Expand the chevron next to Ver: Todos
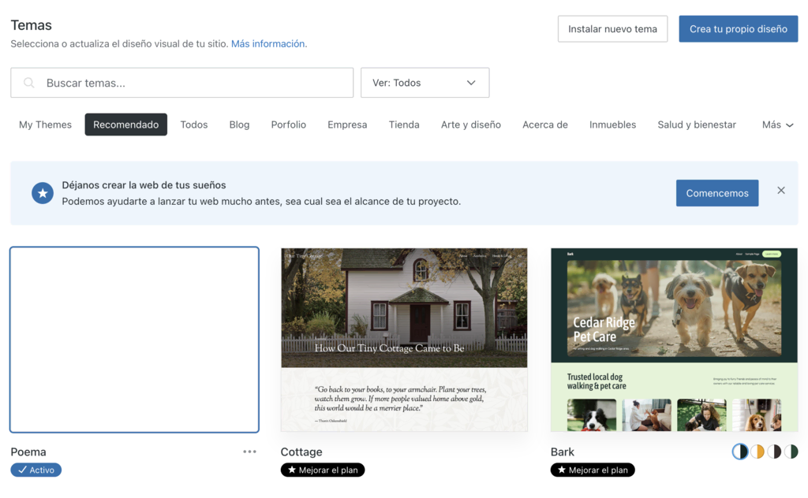The image size is (808, 498). tap(471, 82)
